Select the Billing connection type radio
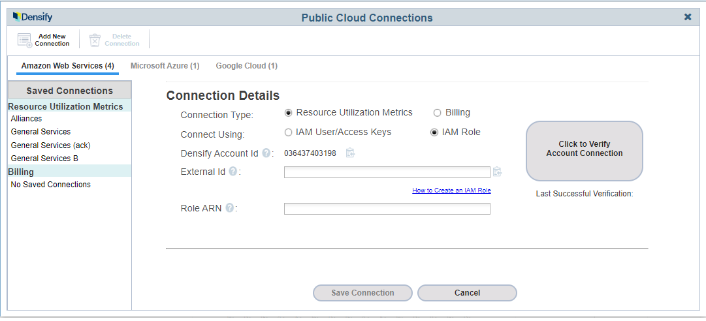The image size is (706, 321). coord(438,113)
